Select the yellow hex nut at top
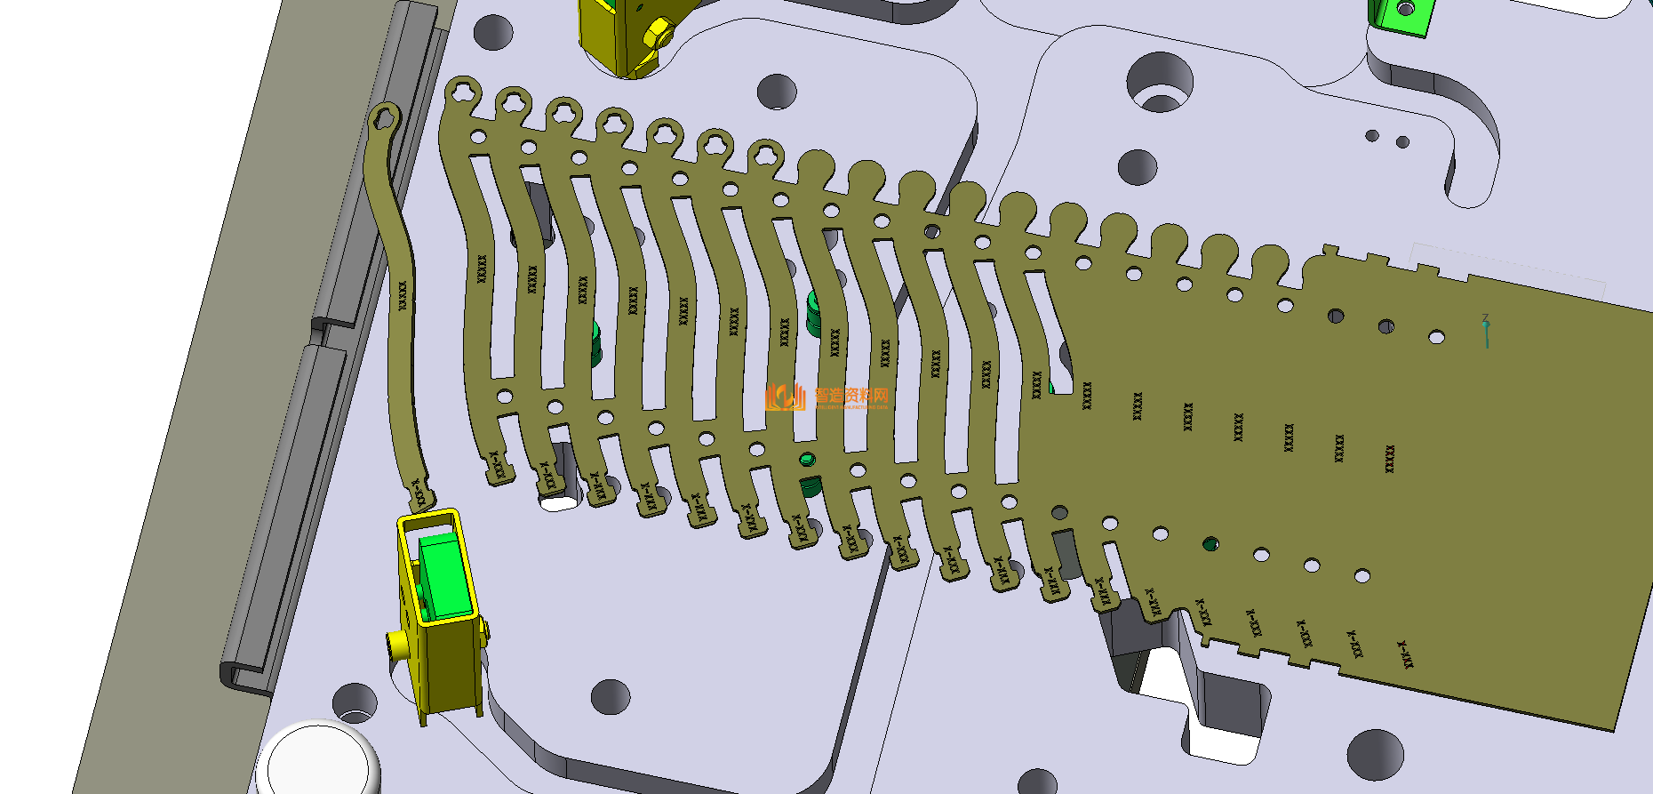 pos(657,35)
